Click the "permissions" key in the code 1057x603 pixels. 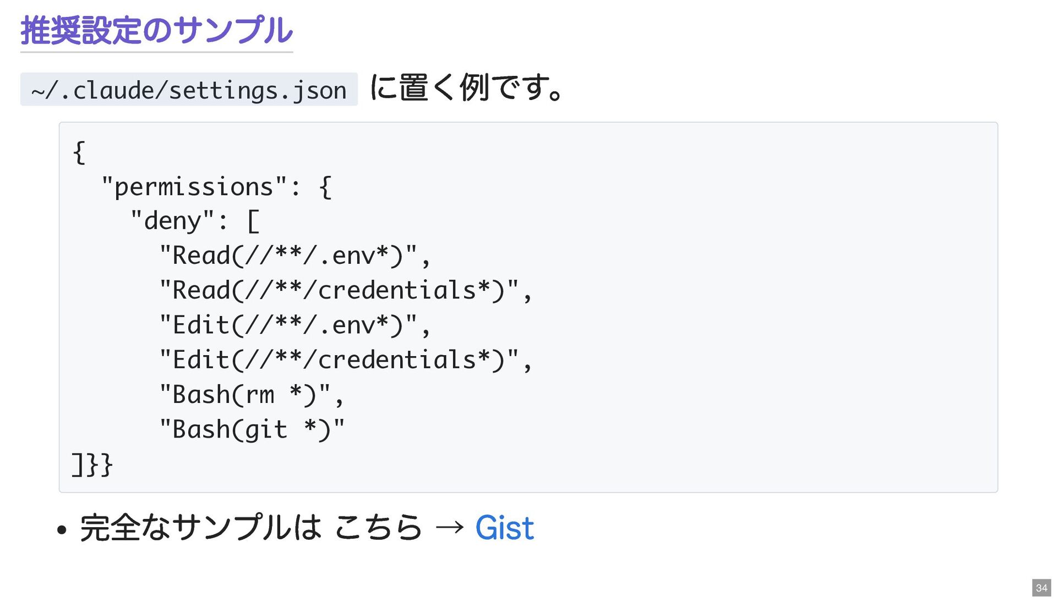point(194,187)
